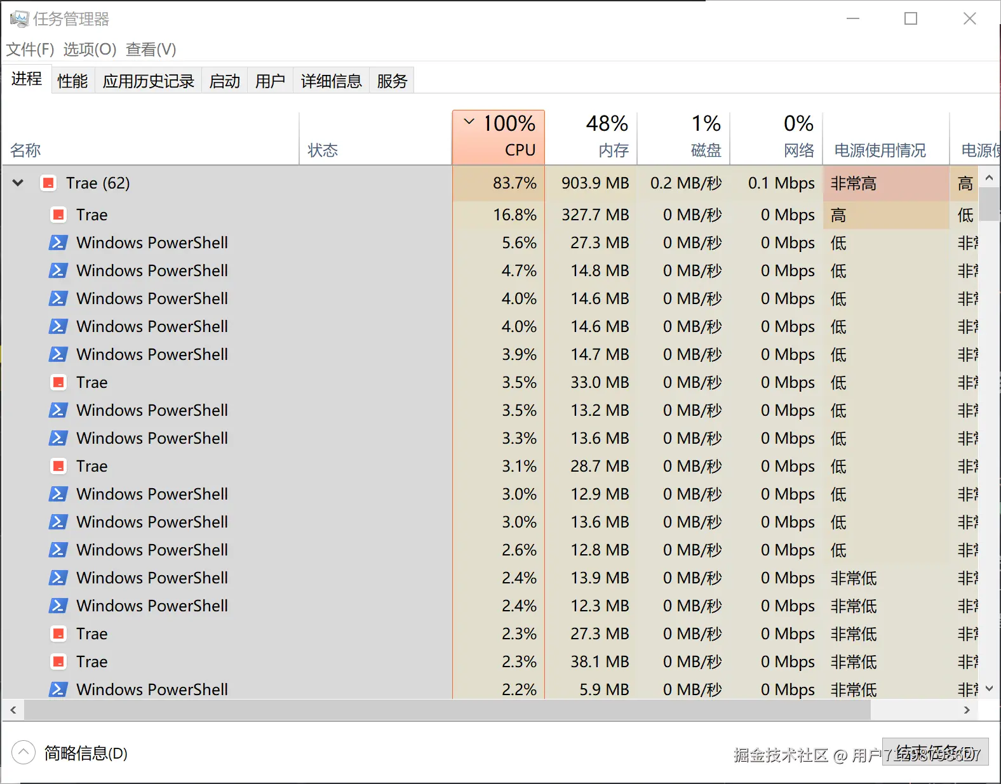1001x784 pixels.
Task: Click the Trae (62) group app icon
Action: (x=48, y=183)
